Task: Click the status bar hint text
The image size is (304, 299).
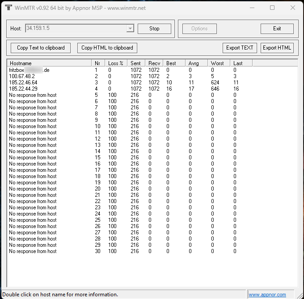Action: 60,295
